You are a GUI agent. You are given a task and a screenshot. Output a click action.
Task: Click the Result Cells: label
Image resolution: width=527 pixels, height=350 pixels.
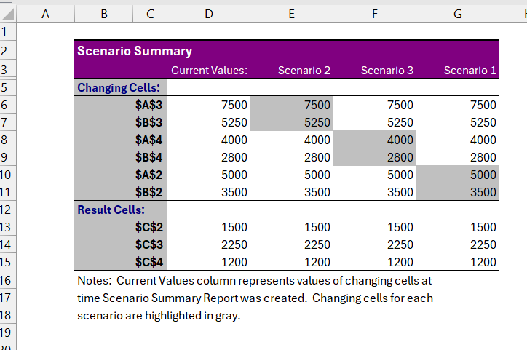point(111,210)
